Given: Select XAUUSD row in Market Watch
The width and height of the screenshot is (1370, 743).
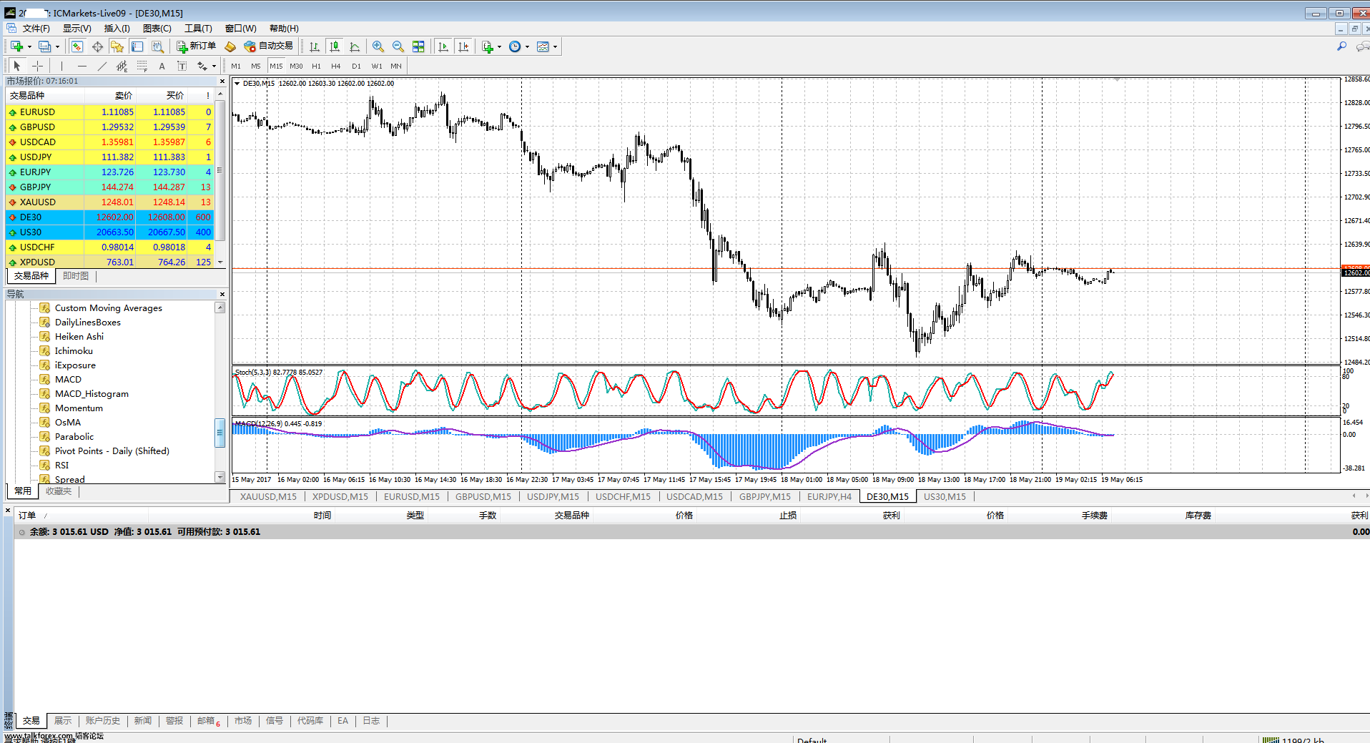Looking at the screenshot, I should coord(110,202).
